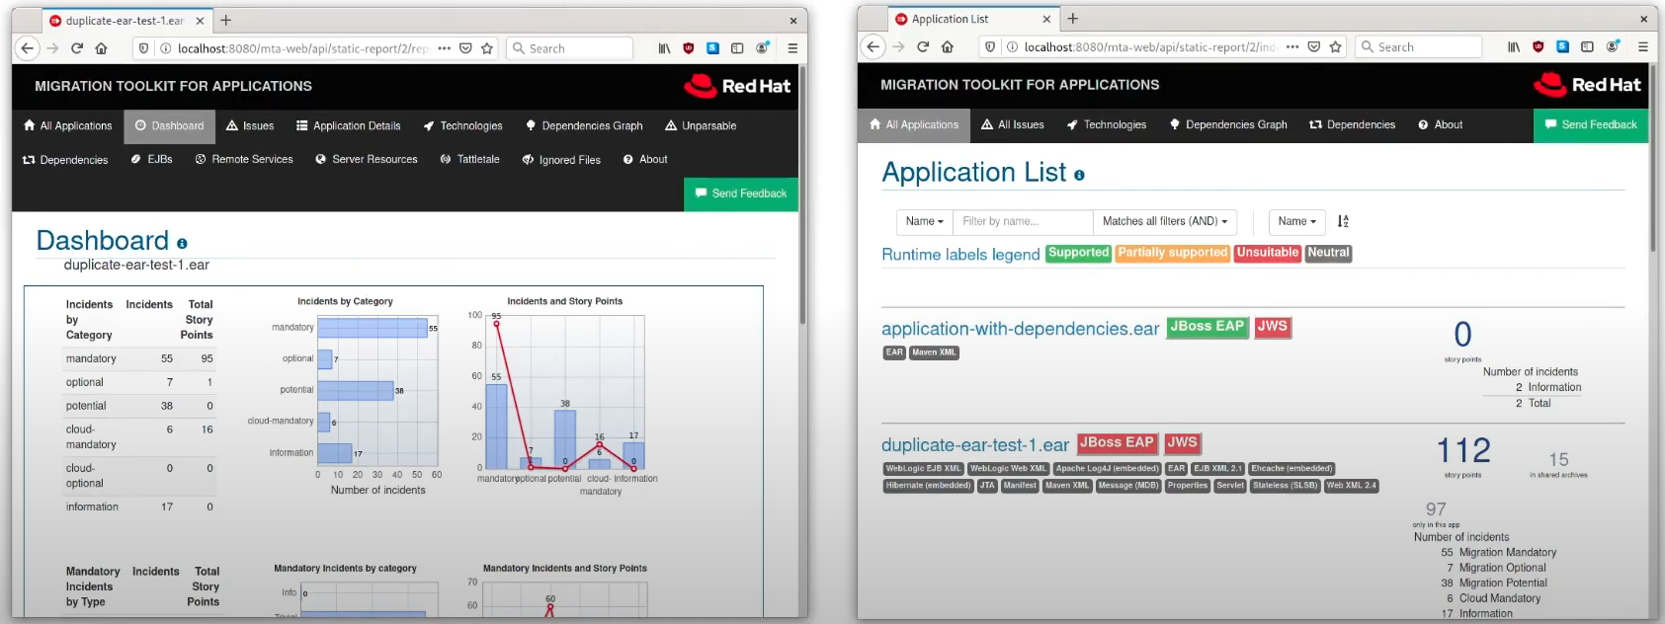Open EJBs nav item
Image resolution: width=1665 pixels, height=624 pixels.
click(x=151, y=160)
